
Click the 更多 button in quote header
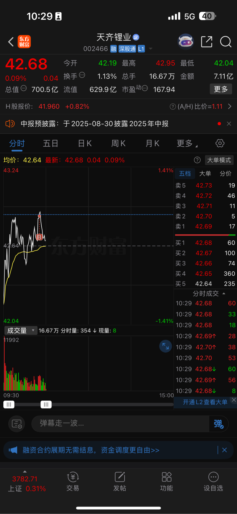[221, 89]
